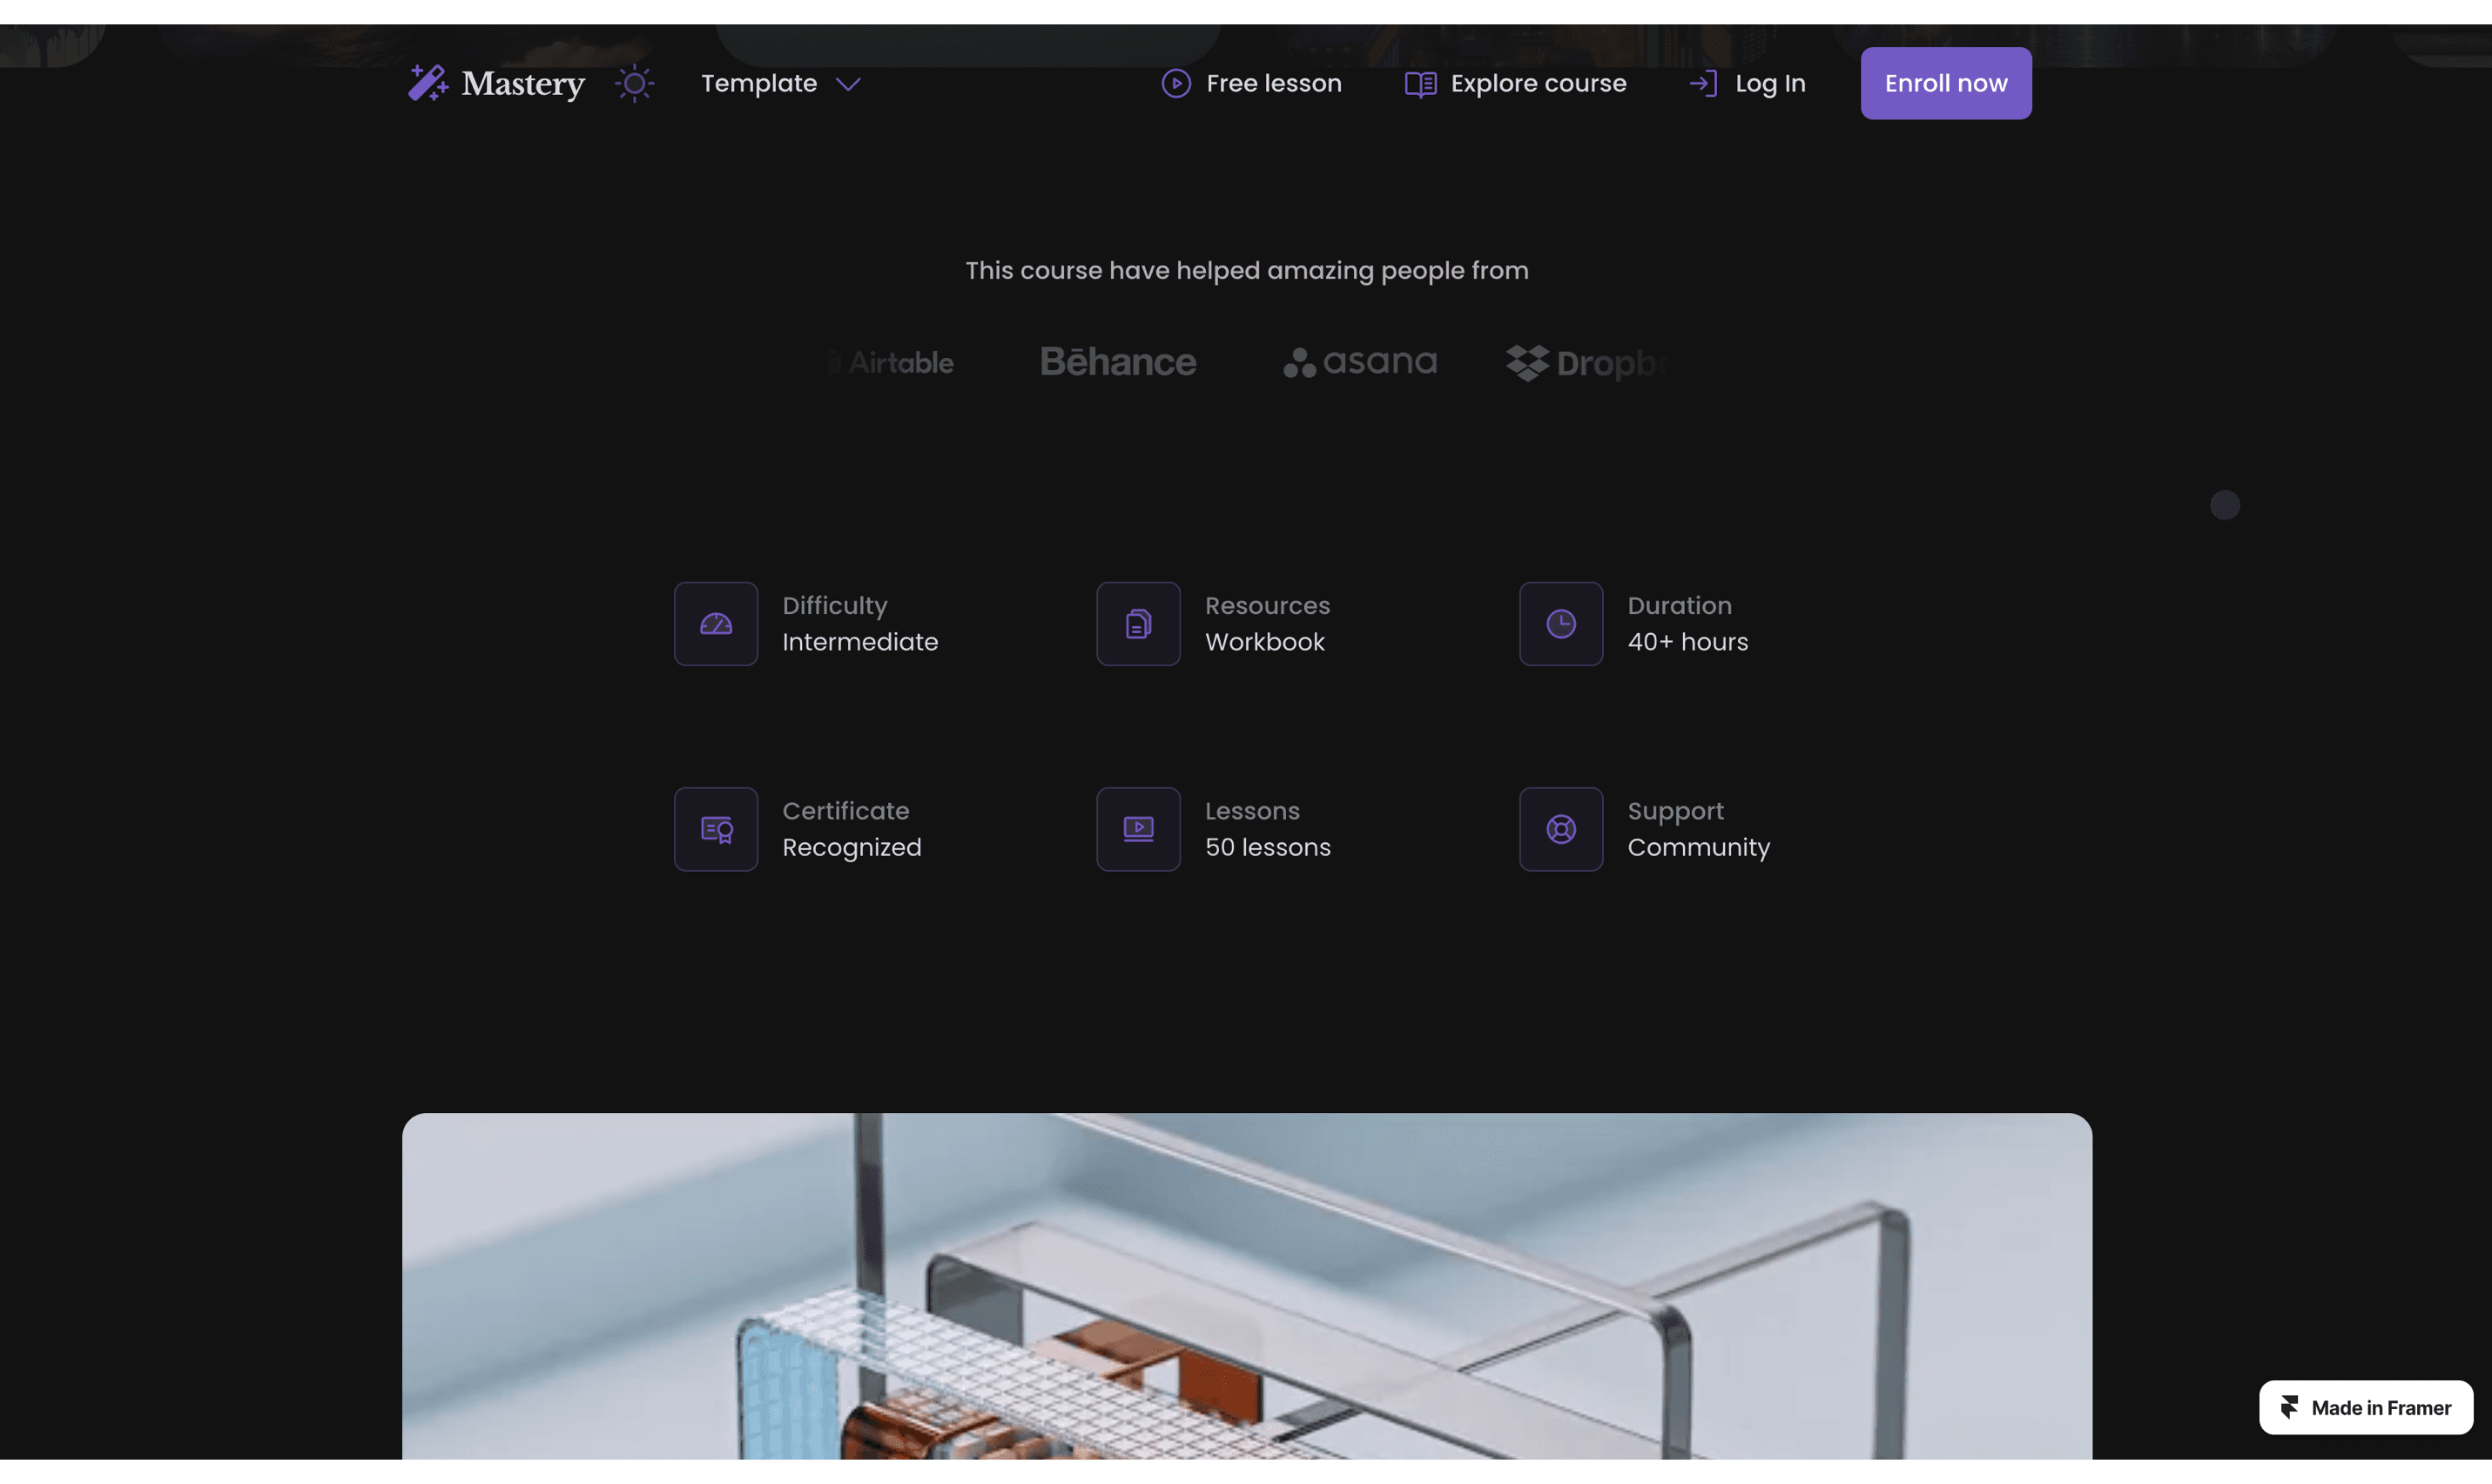The image size is (2492, 1484).
Task: Open the Log In link
Action: pyautogui.click(x=1769, y=83)
